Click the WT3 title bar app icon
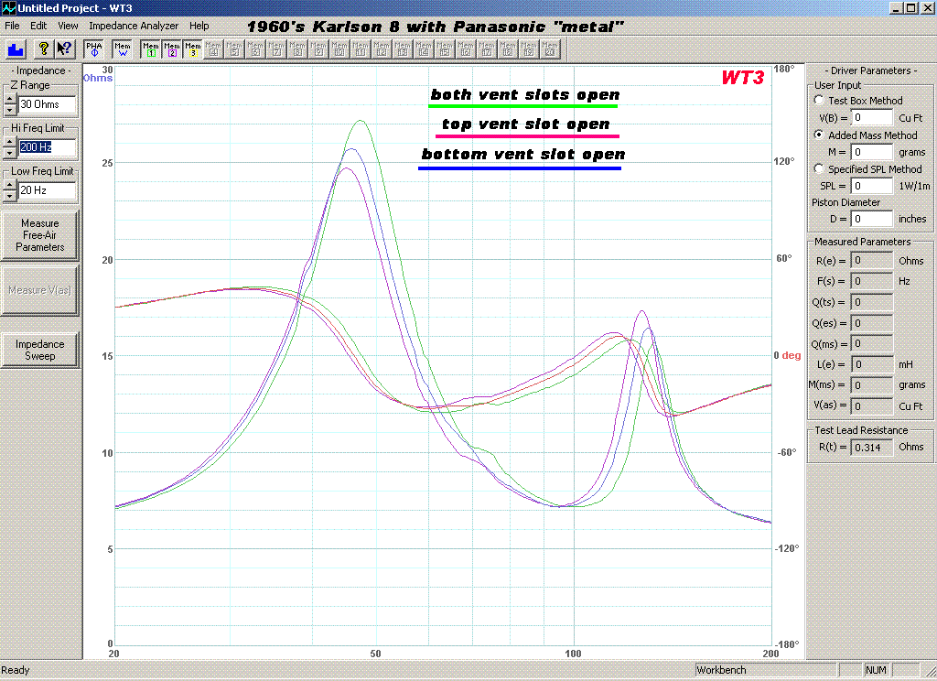Screen dimensions: 937x681 (8, 7)
